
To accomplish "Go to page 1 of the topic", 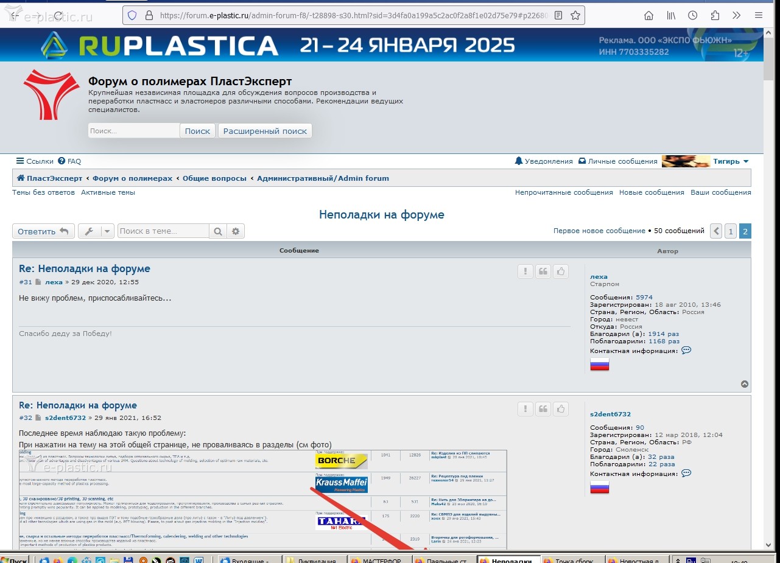I will [x=730, y=231].
